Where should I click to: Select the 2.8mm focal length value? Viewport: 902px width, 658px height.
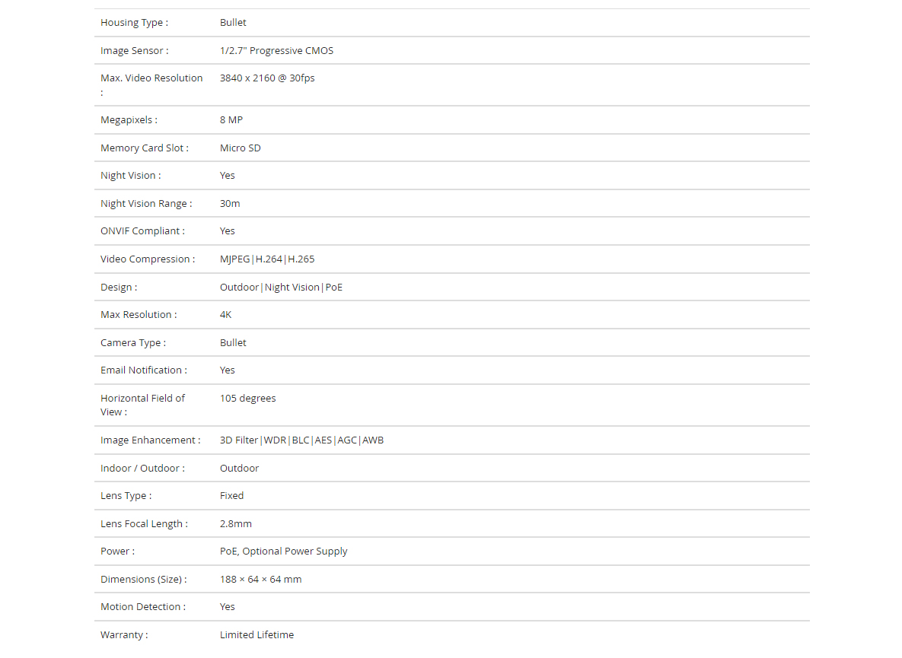click(x=235, y=524)
